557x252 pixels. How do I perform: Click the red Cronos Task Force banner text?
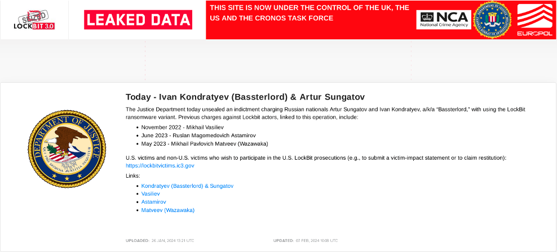point(309,13)
